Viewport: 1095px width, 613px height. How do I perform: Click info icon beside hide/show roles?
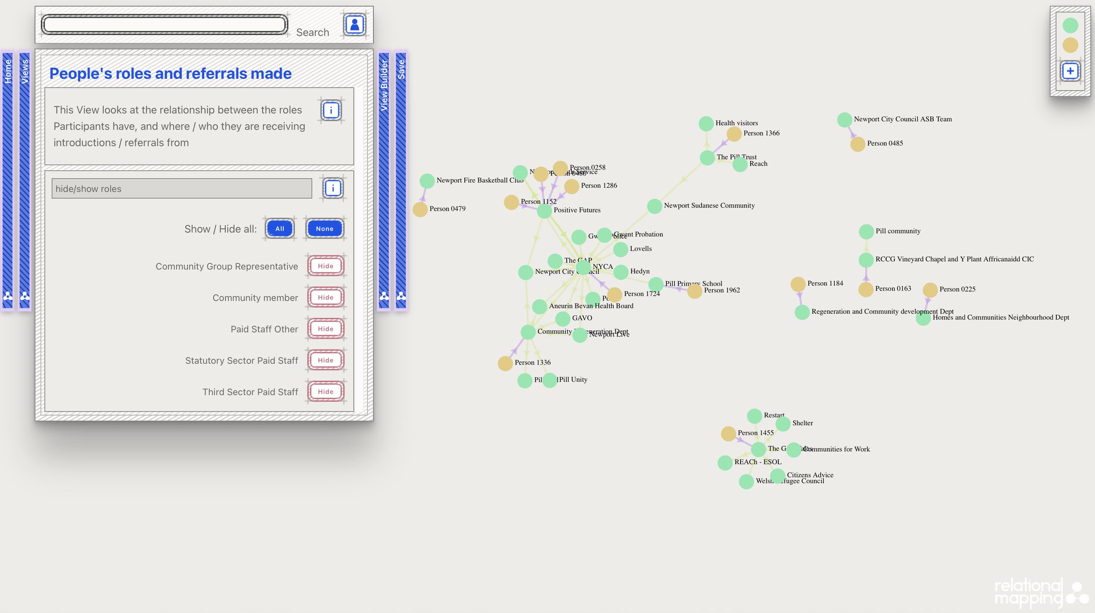tap(333, 188)
